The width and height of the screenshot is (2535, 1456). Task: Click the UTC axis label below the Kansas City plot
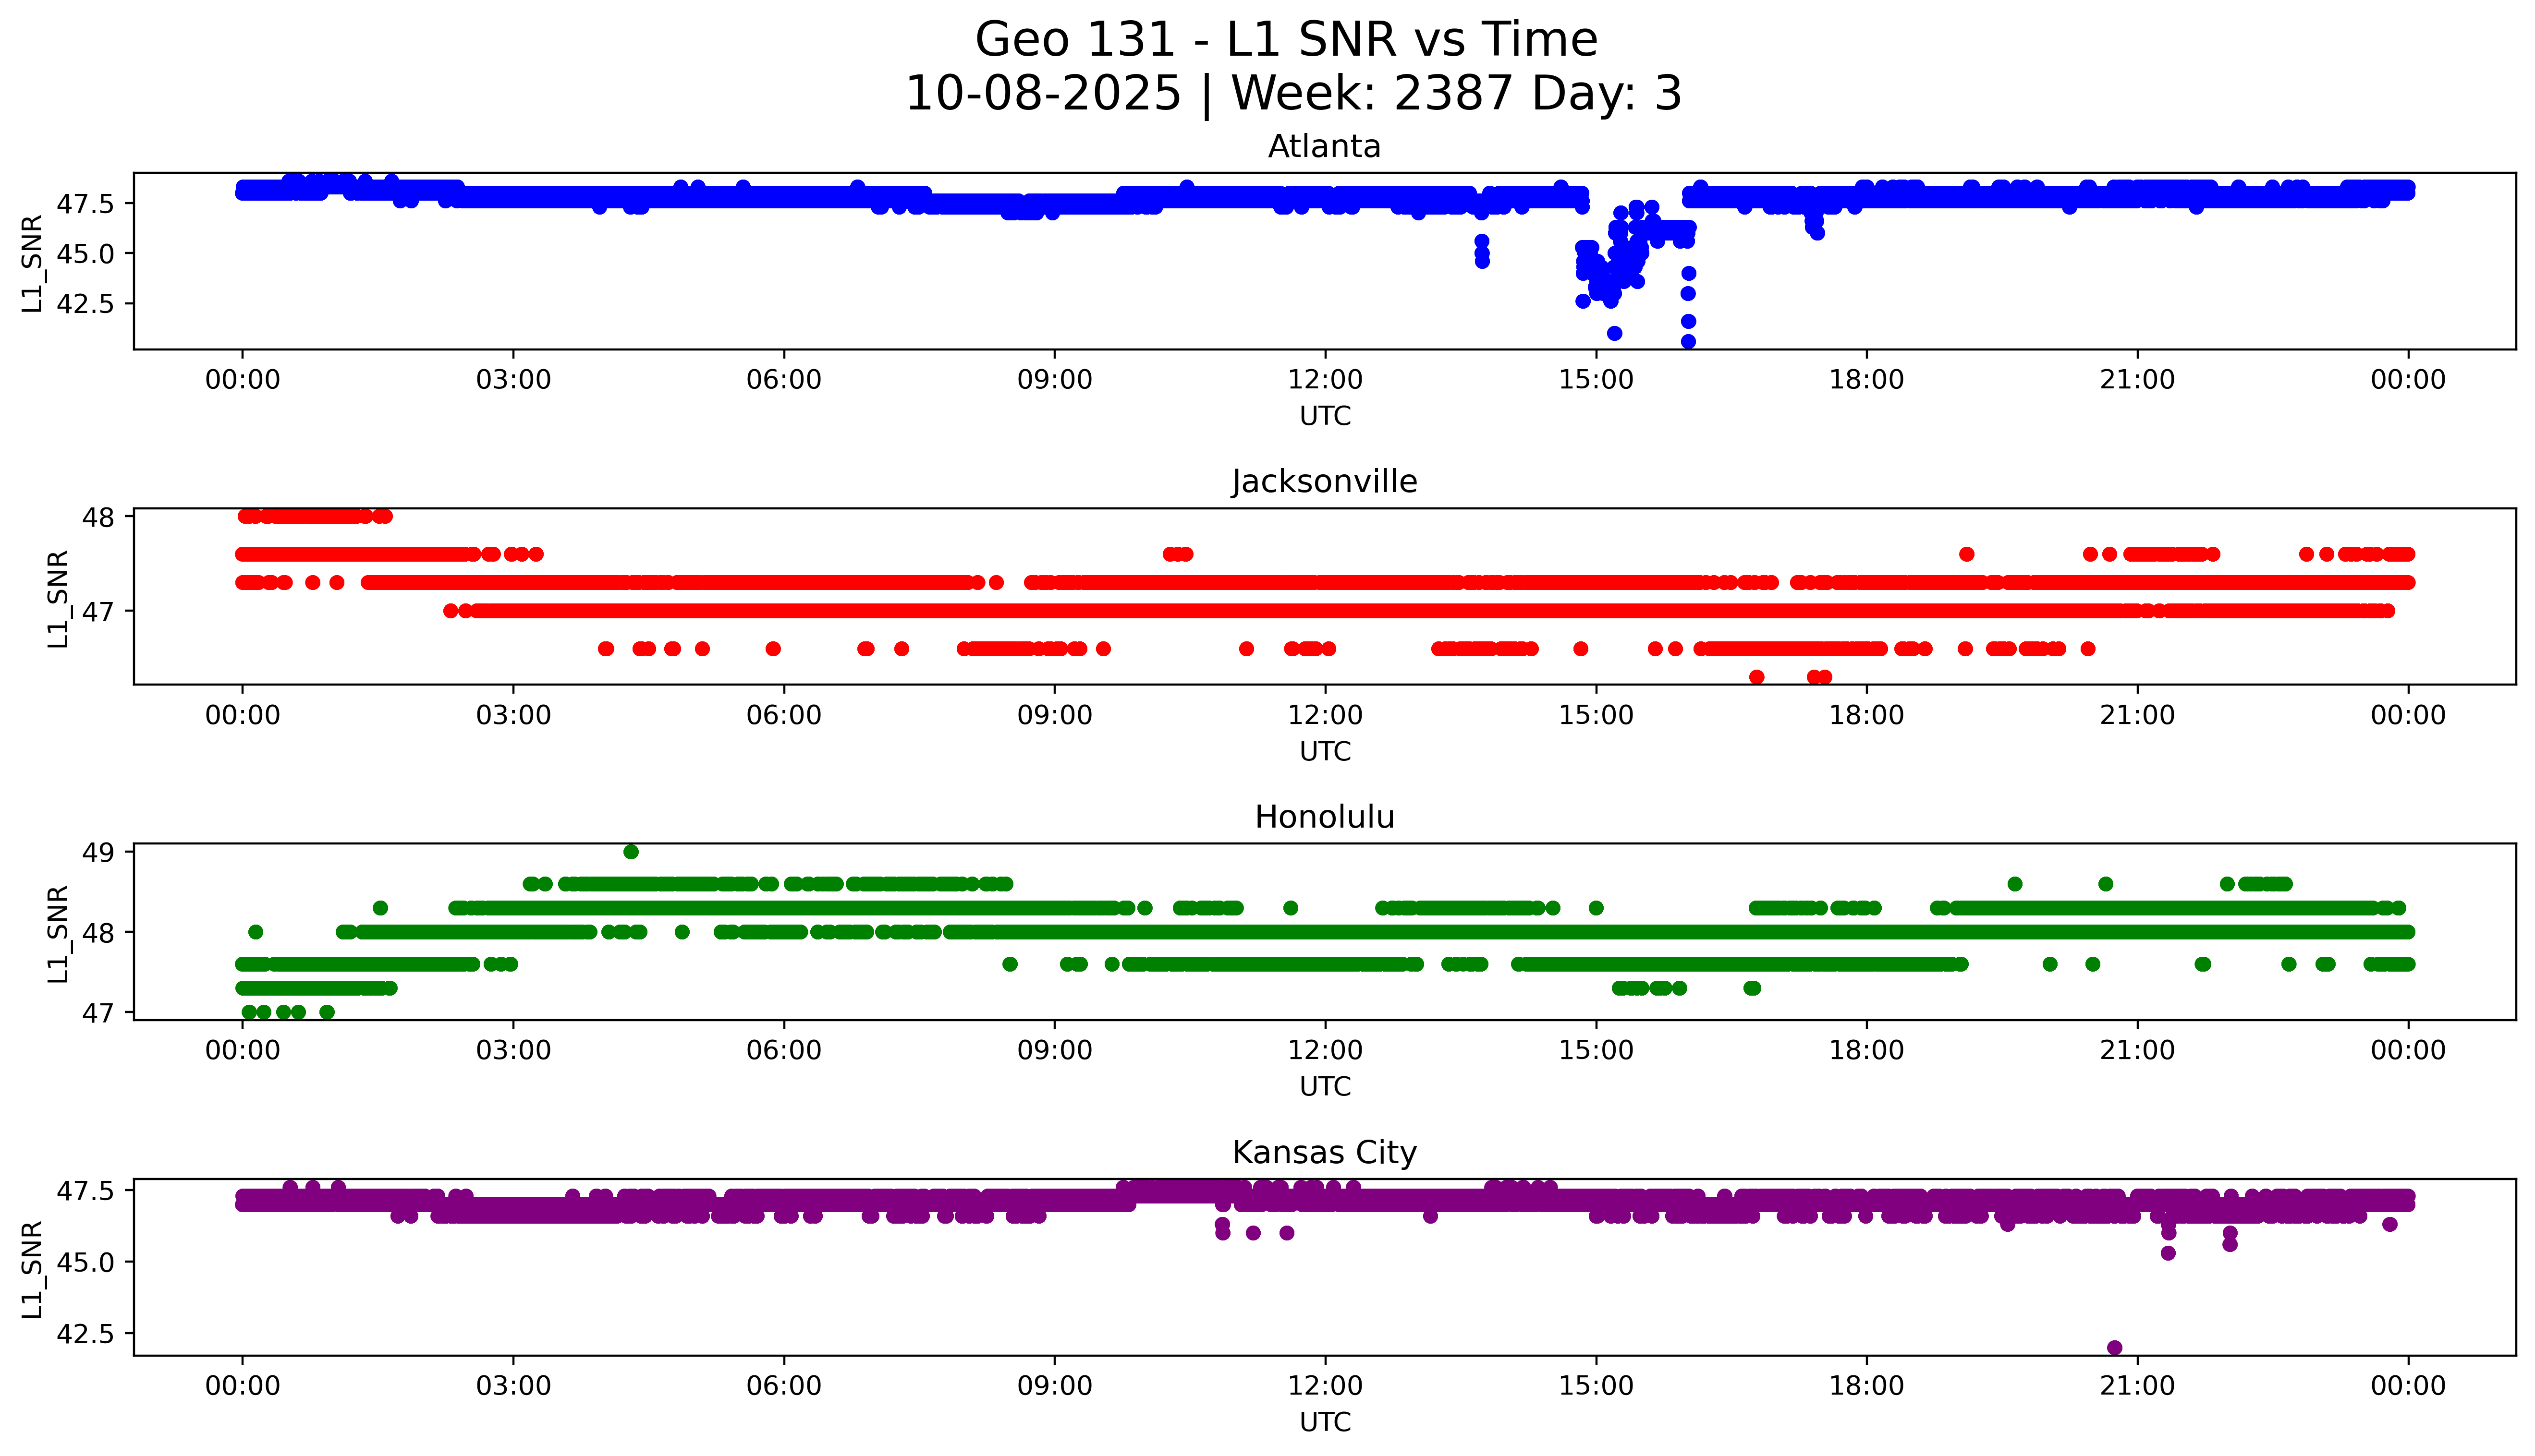1325,1421
